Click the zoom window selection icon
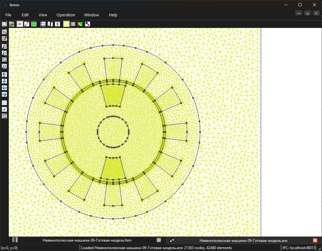This screenshot has width=322, height=251. [4, 66]
